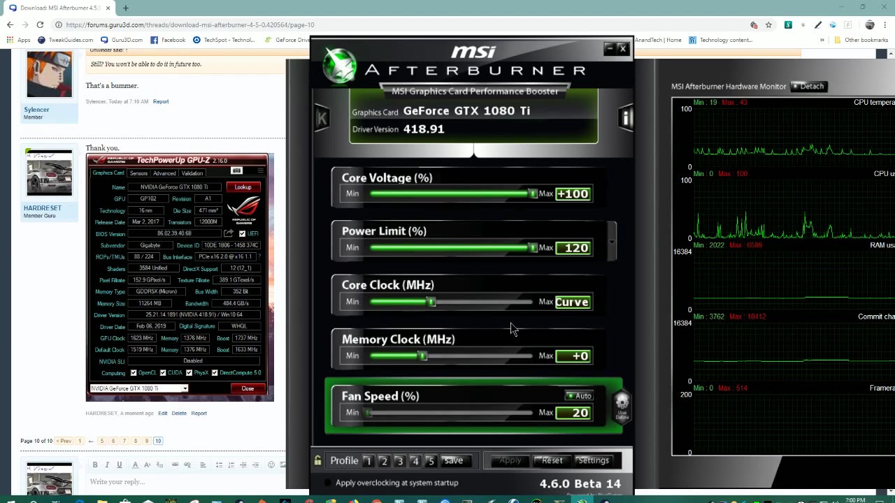Image resolution: width=895 pixels, height=503 pixels.
Task: Click the Memory Clock slider handle
Action: (x=422, y=356)
